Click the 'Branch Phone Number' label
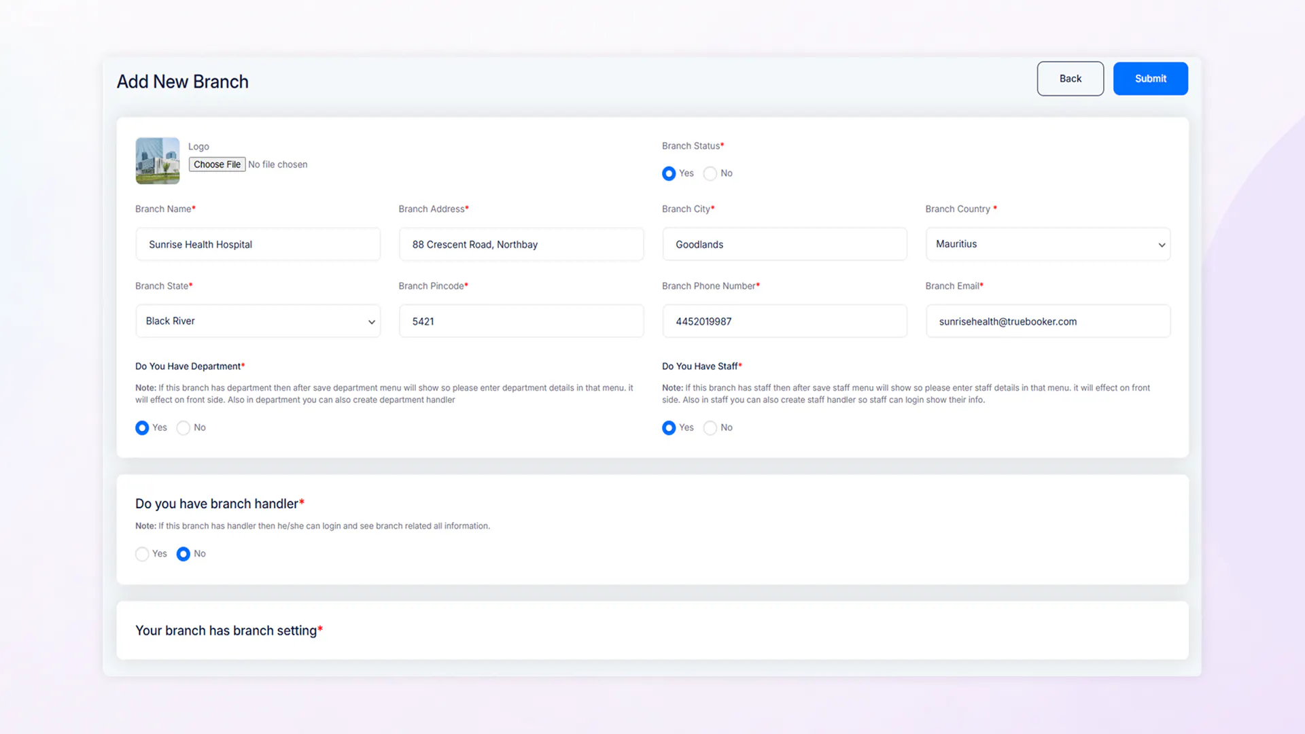The height and width of the screenshot is (734, 1305). [x=711, y=286]
